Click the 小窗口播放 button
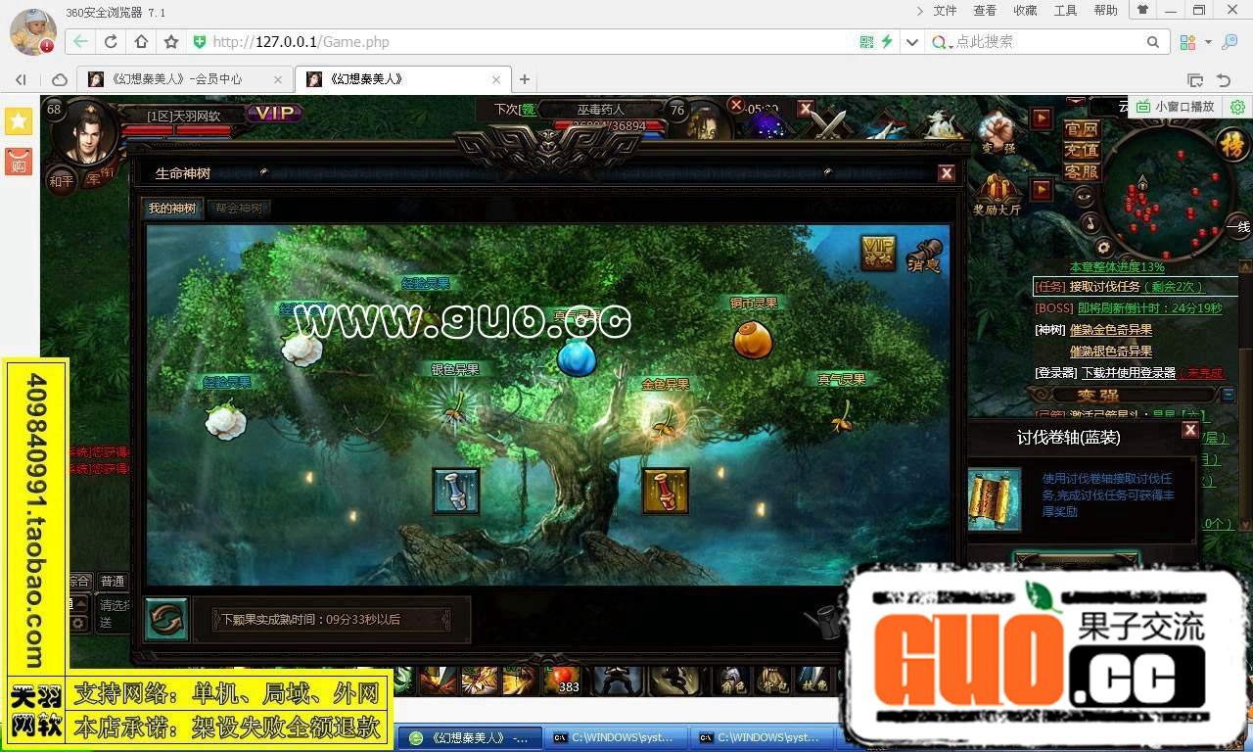 (x=1175, y=107)
